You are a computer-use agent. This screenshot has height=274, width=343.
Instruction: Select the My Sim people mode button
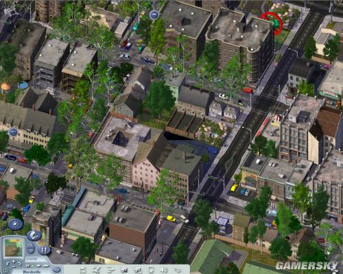(44, 250)
